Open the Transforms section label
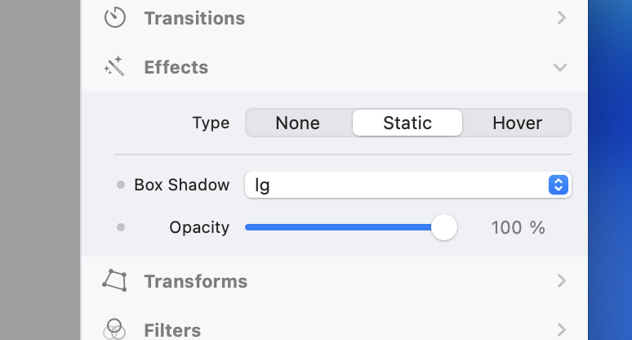The height and width of the screenshot is (340, 632). (x=196, y=281)
